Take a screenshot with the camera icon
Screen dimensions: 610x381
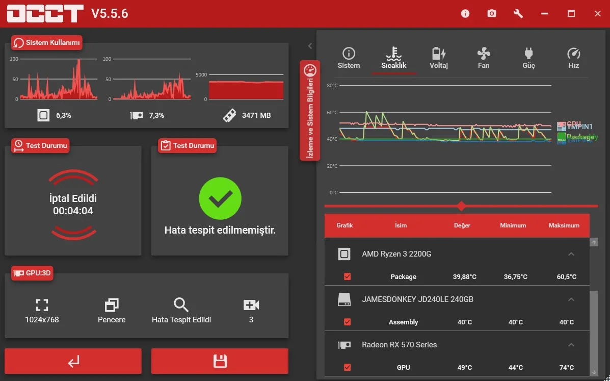click(492, 14)
